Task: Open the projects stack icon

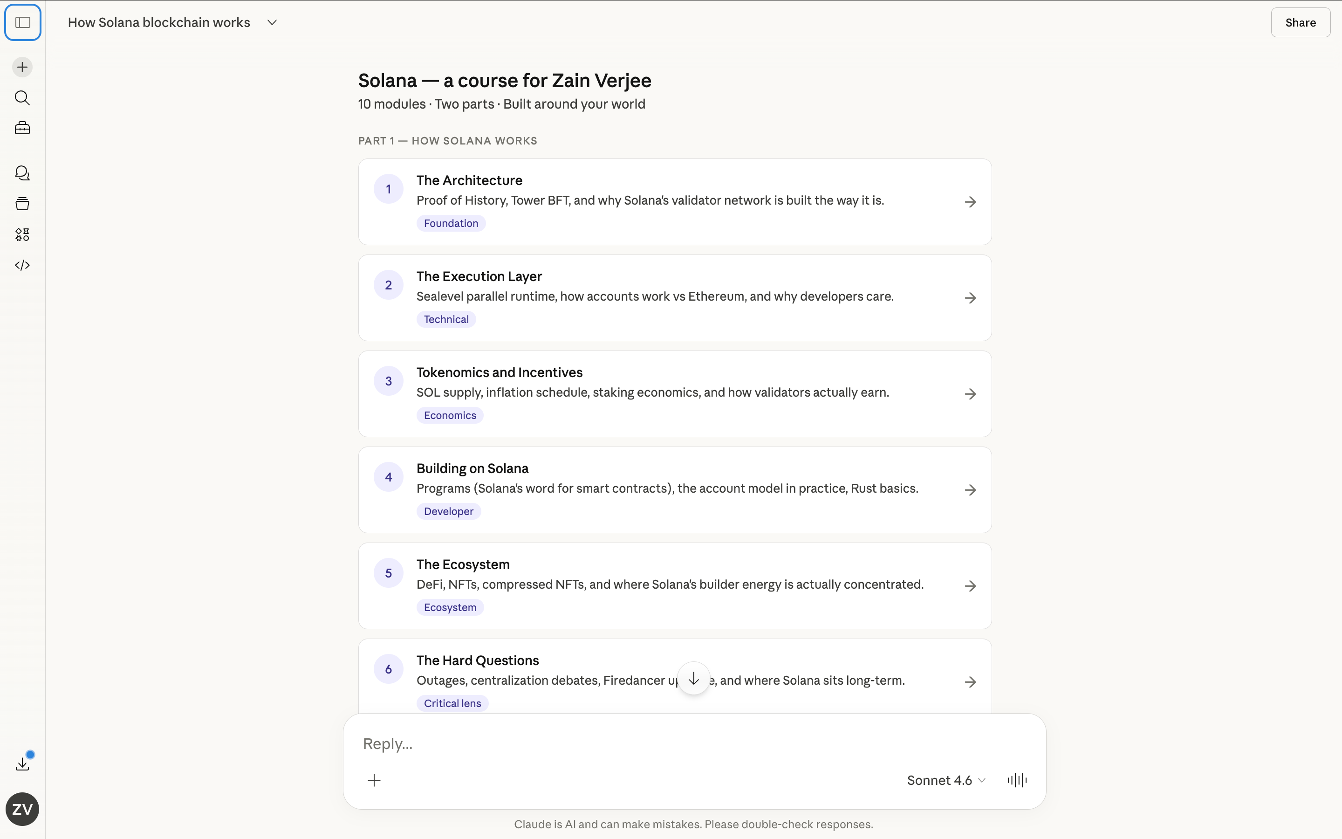Action: (x=22, y=204)
